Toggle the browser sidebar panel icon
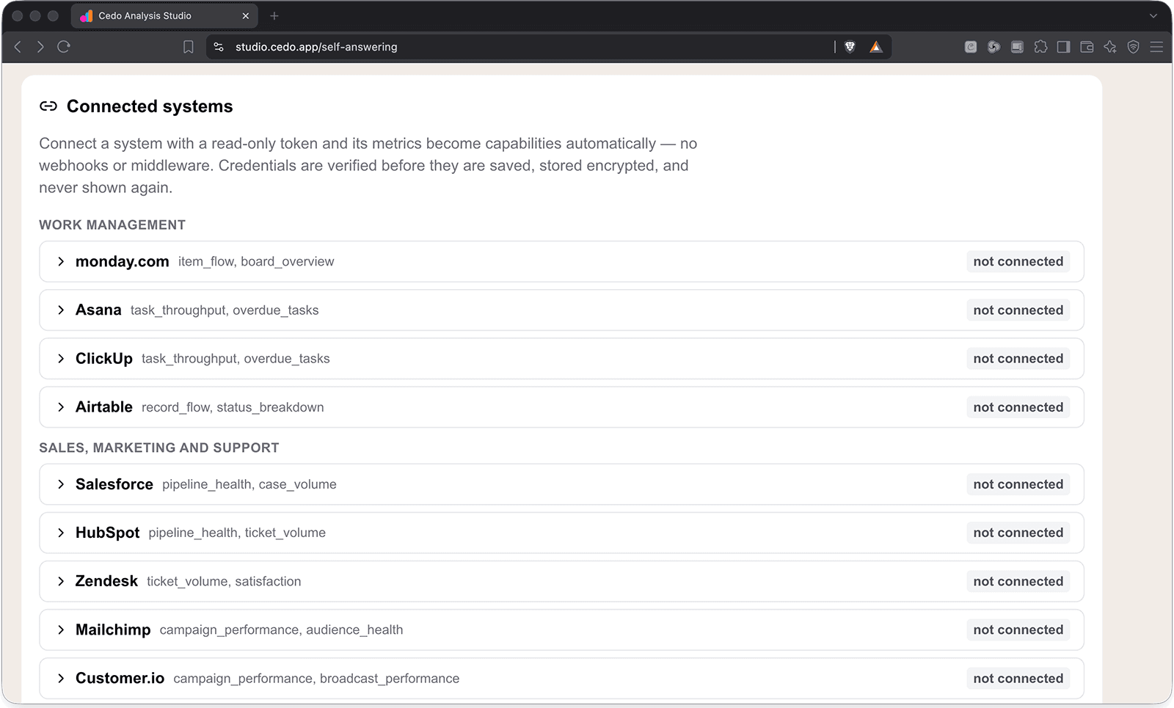This screenshot has height=708, width=1174. coord(1064,47)
